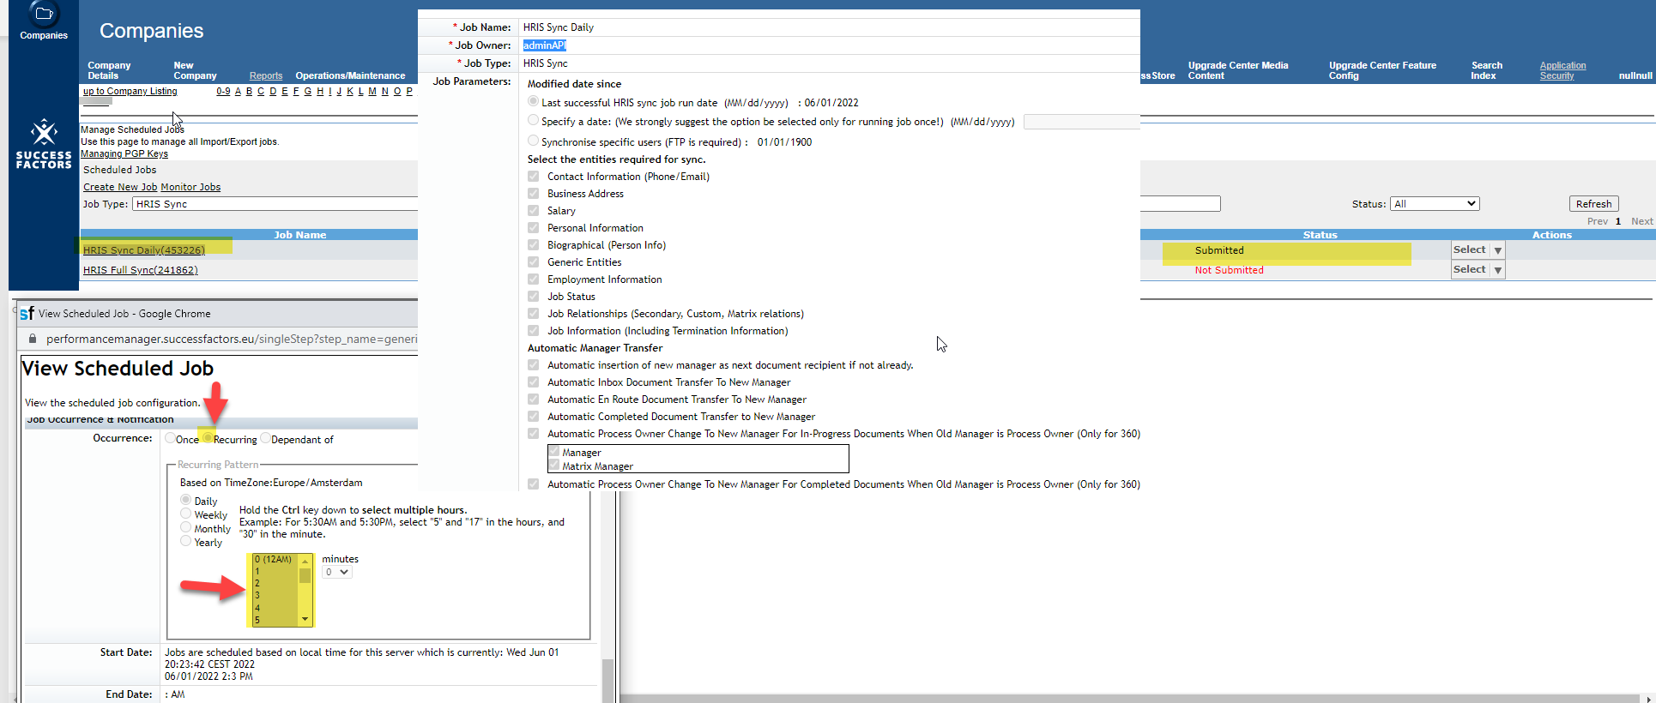
Task: Toggle Personal Information checkbox
Action: coord(533,227)
